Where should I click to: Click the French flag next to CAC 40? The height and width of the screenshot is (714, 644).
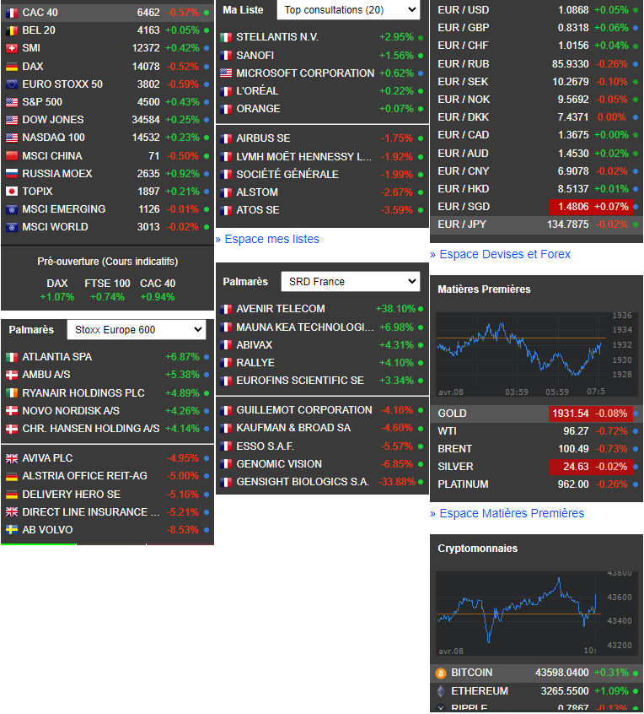(x=11, y=13)
